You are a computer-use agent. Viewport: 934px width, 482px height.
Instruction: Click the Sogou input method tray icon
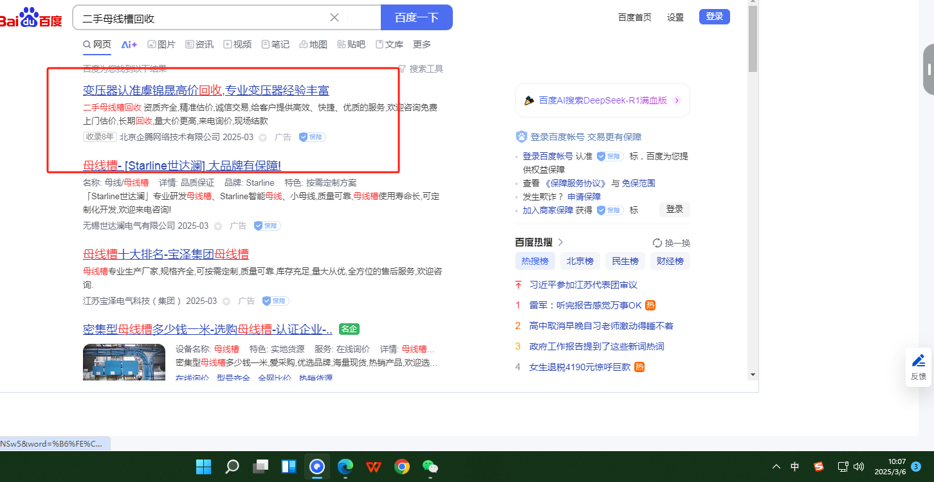tap(819, 467)
